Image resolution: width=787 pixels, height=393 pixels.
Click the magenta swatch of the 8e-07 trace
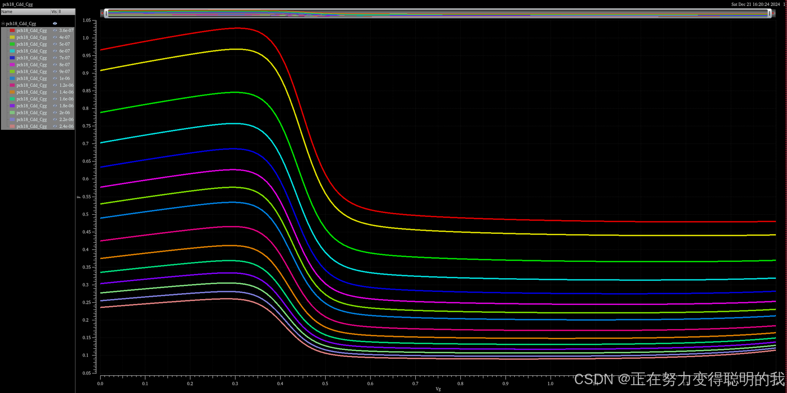click(12, 64)
